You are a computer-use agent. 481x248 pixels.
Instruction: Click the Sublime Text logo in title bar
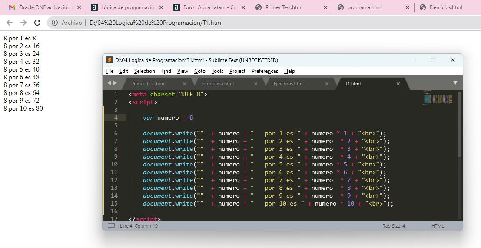point(109,60)
